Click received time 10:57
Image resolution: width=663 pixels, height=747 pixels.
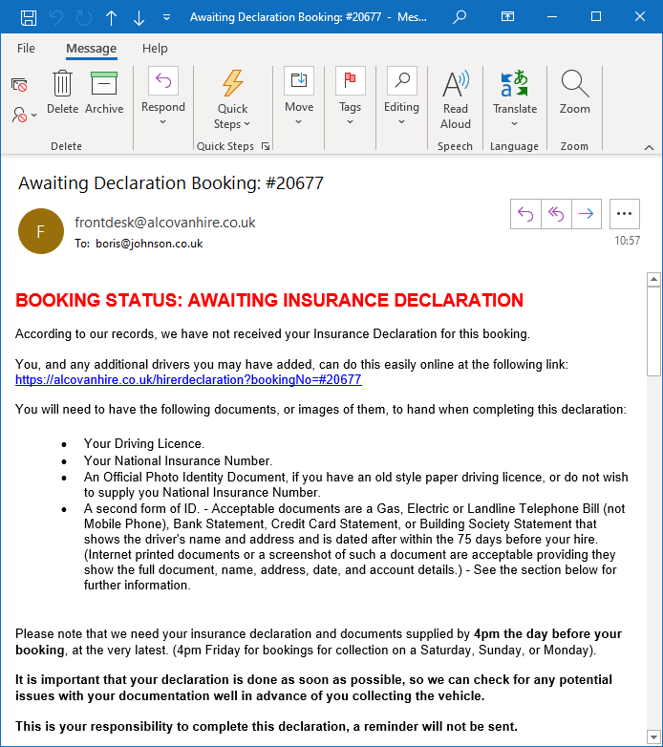pos(627,241)
